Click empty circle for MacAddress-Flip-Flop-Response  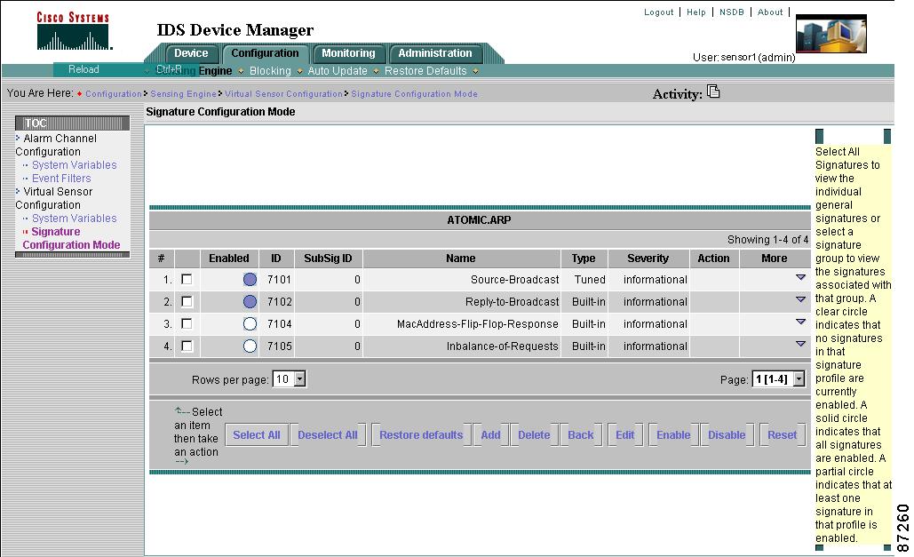click(250, 324)
